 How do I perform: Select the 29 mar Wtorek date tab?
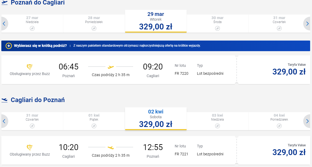point(156,21)
